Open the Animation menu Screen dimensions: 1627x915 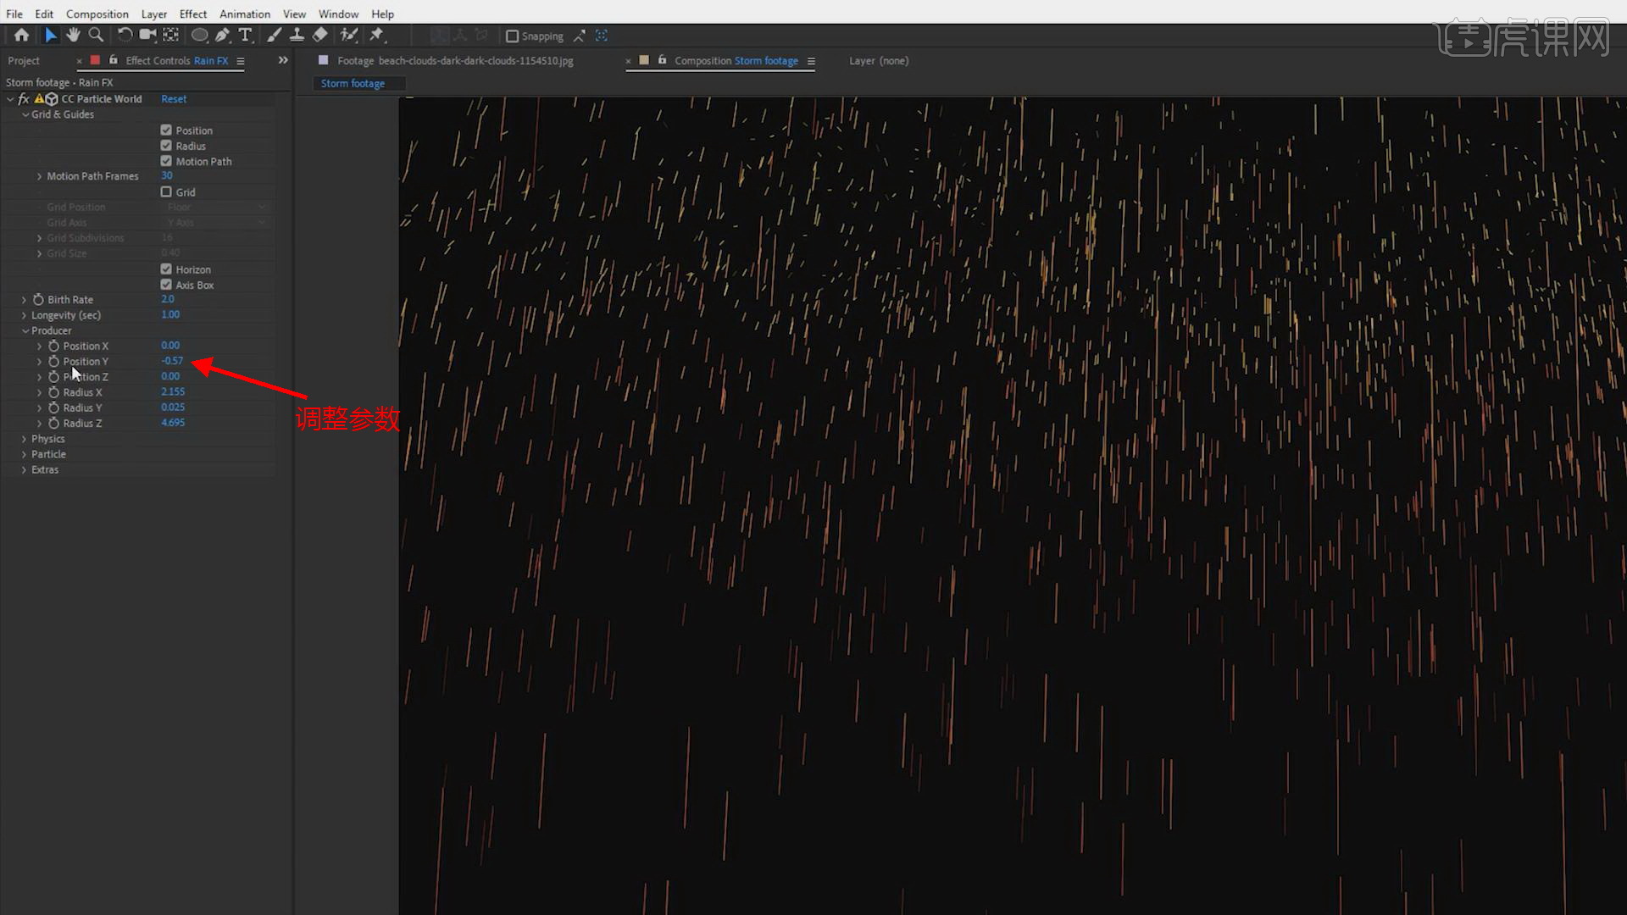click(x=245, y=14)
